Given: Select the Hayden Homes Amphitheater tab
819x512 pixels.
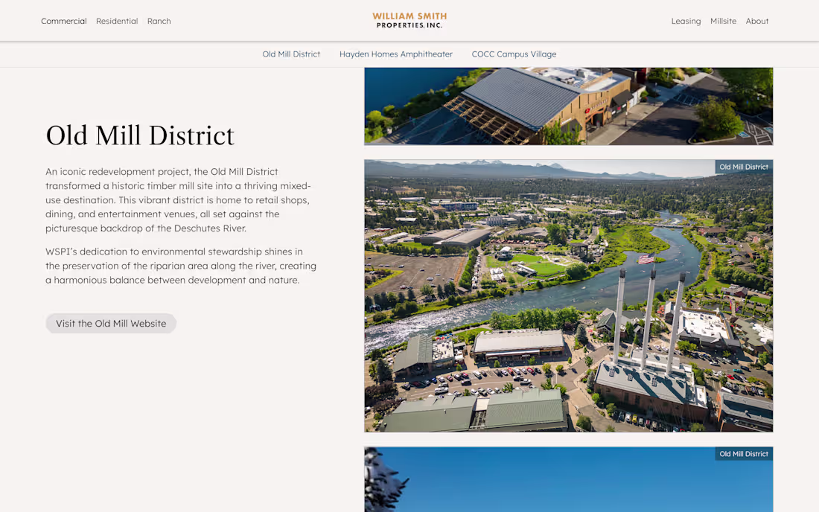Looking at the screenshot, I should pyautogui.click(x=396, y=54).
